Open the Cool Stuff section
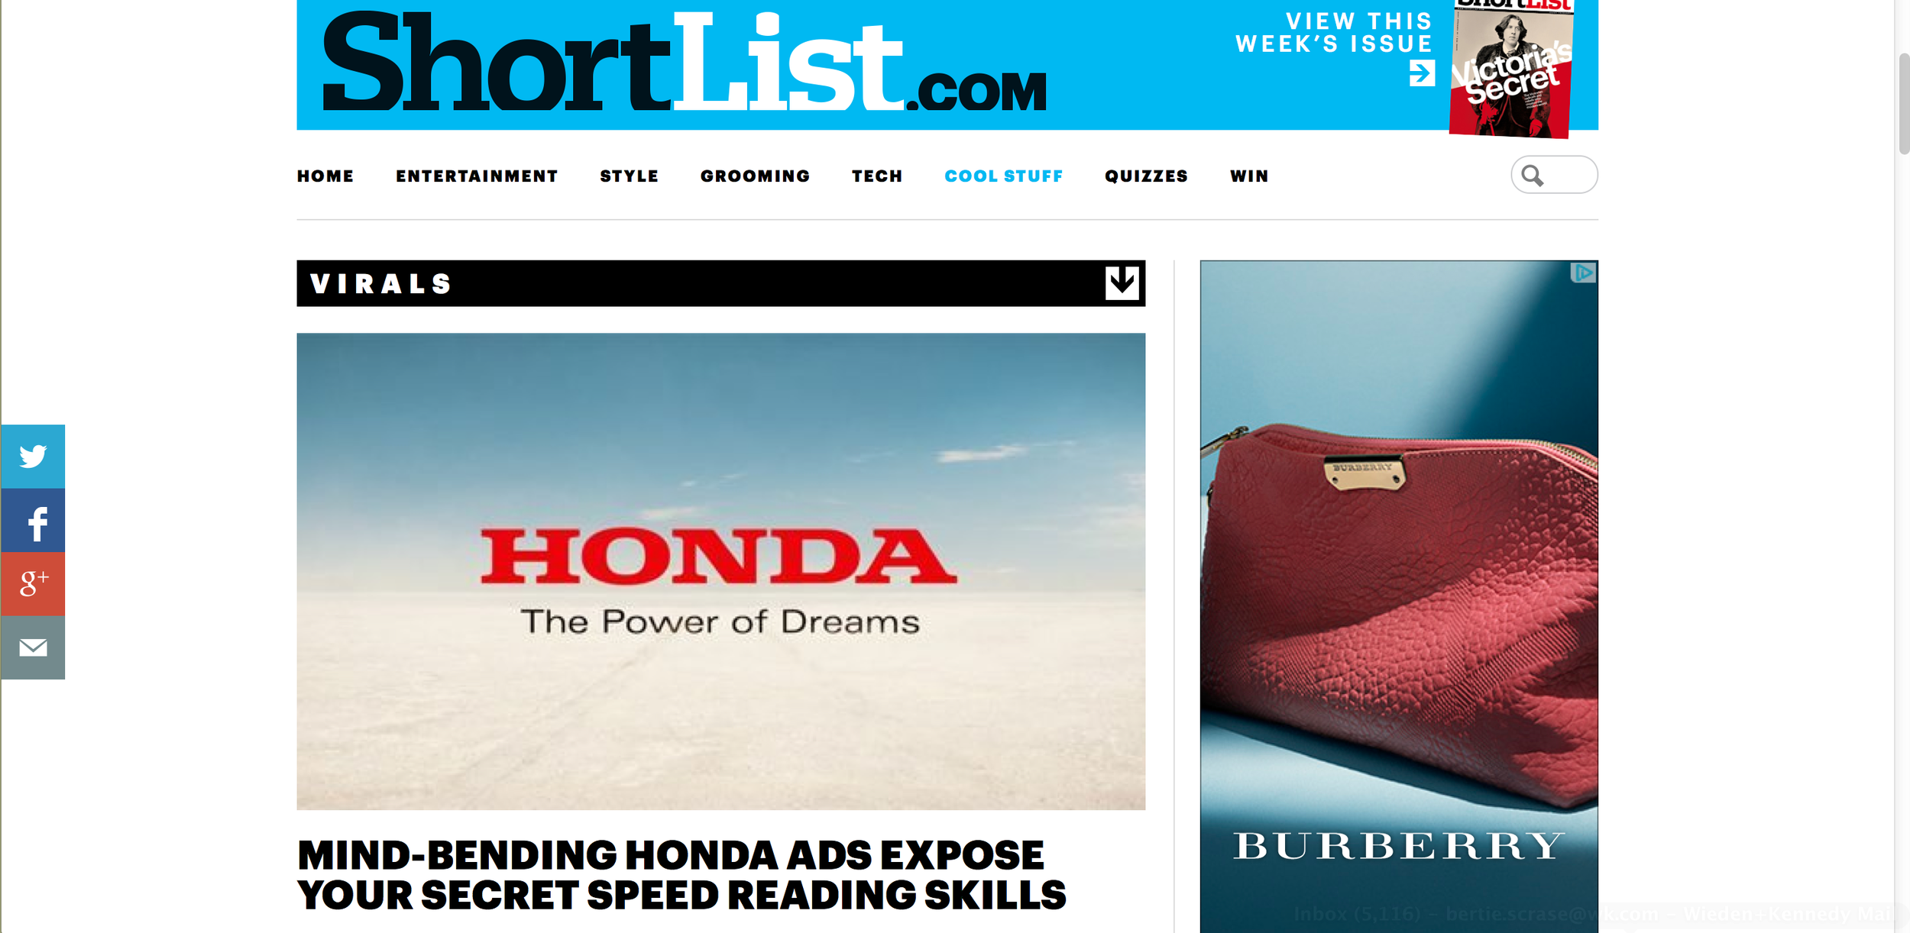Image resolution: width=1910 pixels, height=933 pixels. [x=1004, y=176]
